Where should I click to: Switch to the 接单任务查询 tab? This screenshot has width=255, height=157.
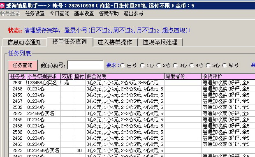point(70,42)
